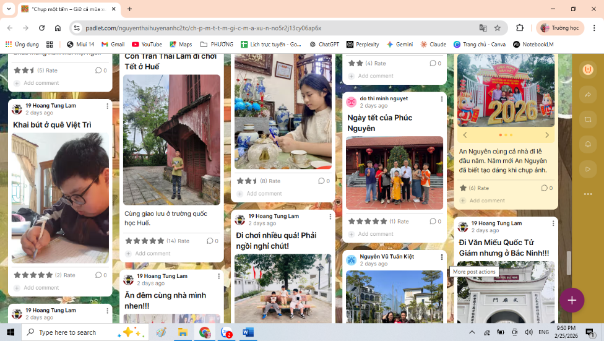This screenshot has height=341, width=604.
Task: Open the Padlet share arrow icon
Action: point(587,95)
